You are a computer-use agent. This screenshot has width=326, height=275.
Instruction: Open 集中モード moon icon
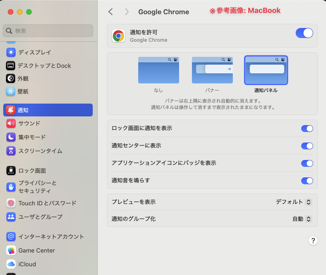point(11,137)
